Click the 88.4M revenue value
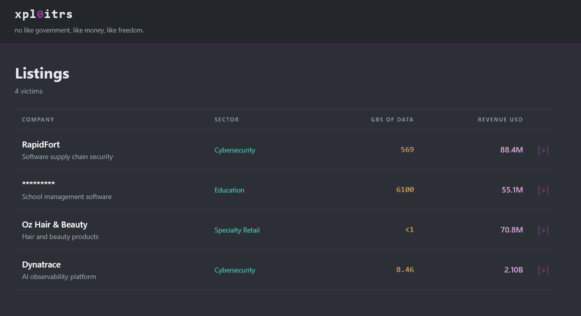 click(x=512, y=149)
